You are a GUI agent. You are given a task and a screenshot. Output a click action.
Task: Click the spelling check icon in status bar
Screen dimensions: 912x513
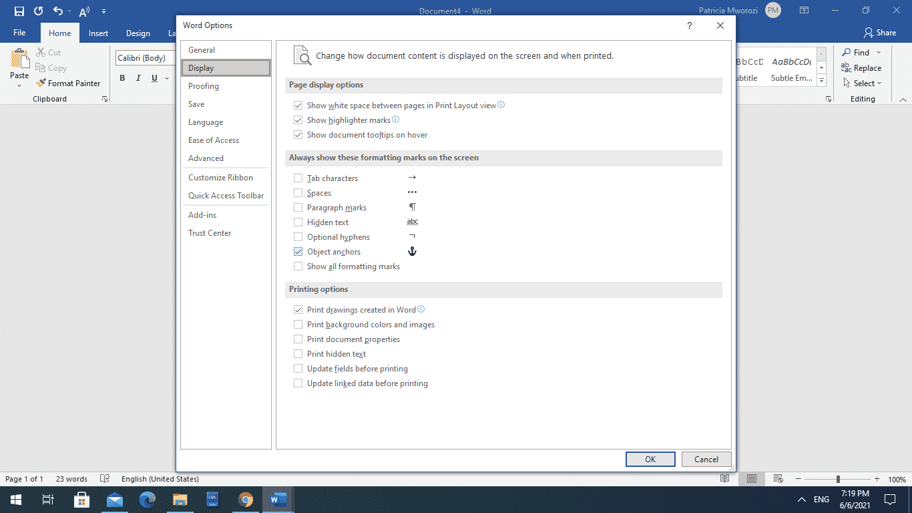[x=103, y=478]
